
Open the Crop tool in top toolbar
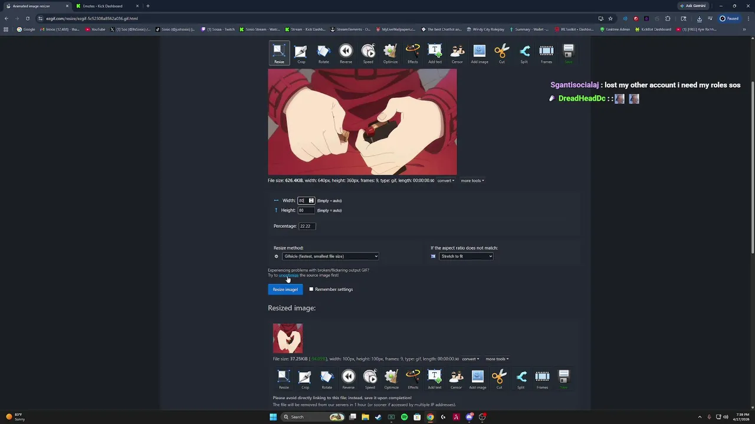point(301,53)
